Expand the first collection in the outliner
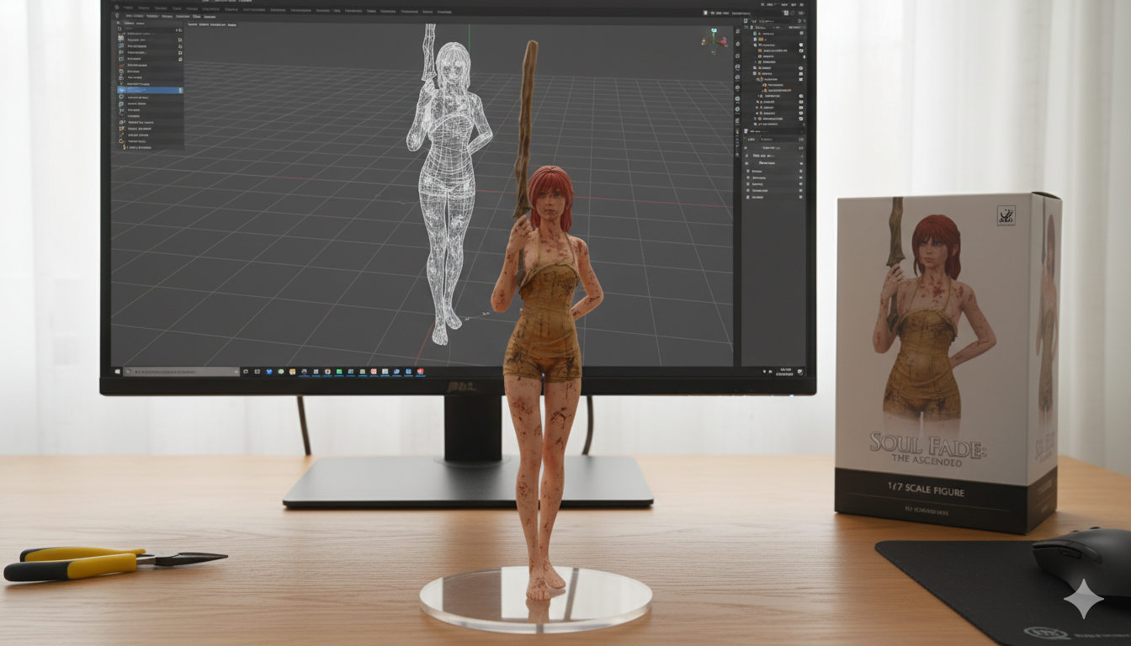The width and height of the screenshot is (1131, 646). coord(754,33)
